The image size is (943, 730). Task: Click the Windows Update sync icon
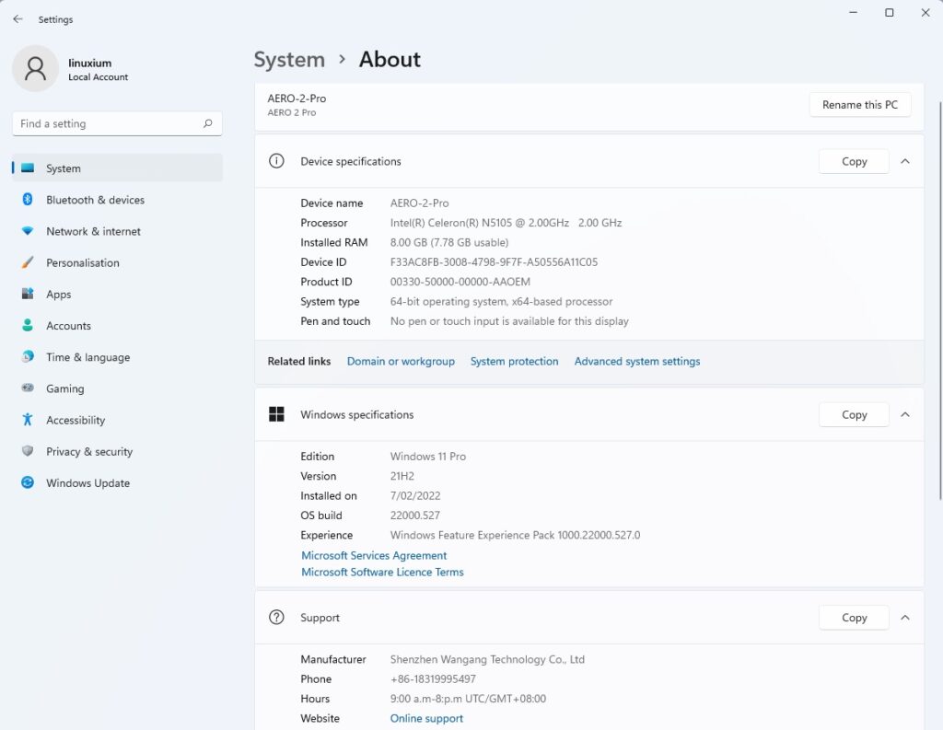(28, 482)
